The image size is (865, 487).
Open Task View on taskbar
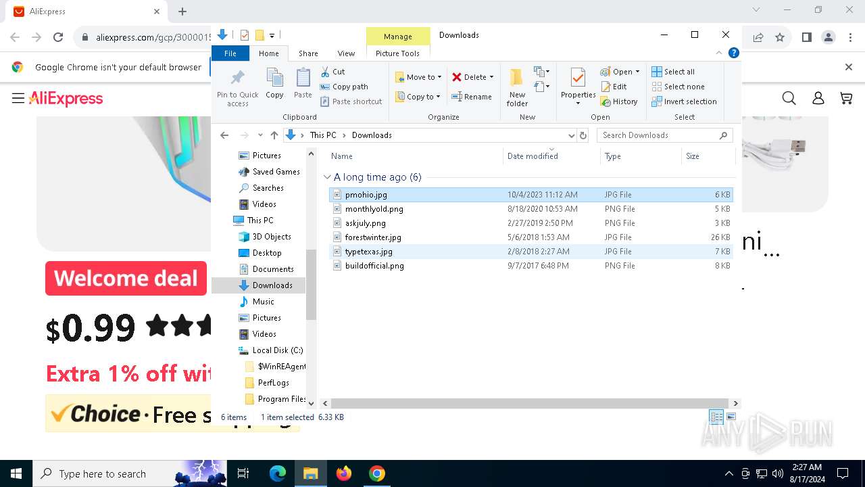(x=243, y=473)
